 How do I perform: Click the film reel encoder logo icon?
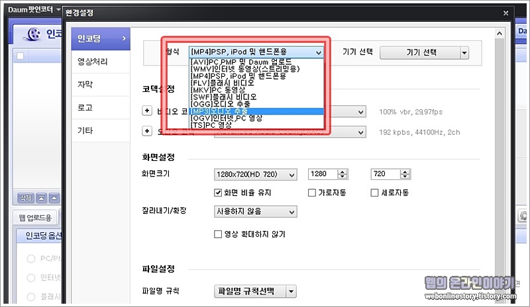(x=34, y=34)
